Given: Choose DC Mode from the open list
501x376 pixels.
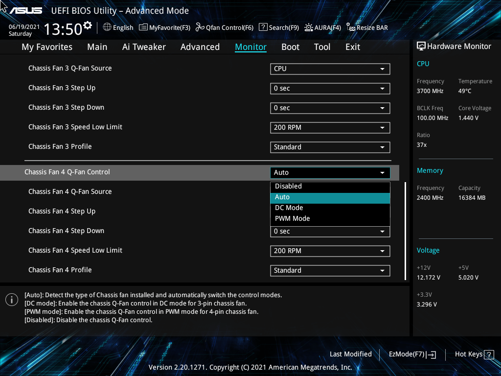Looking at the screenshot, I should [330, 208].
